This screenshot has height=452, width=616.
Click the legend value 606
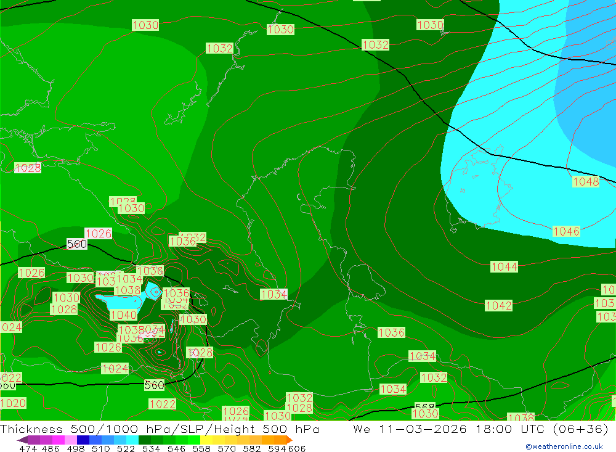[x=297, y=448]
